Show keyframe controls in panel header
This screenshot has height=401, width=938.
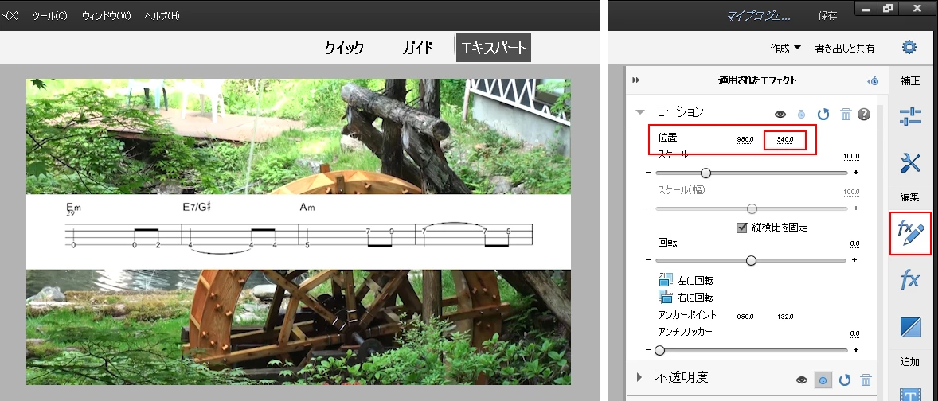tap(874, 80)
